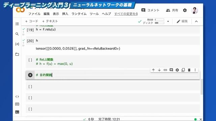
Task: Open more cell actions three-dot menu
Action: [195, 70]
